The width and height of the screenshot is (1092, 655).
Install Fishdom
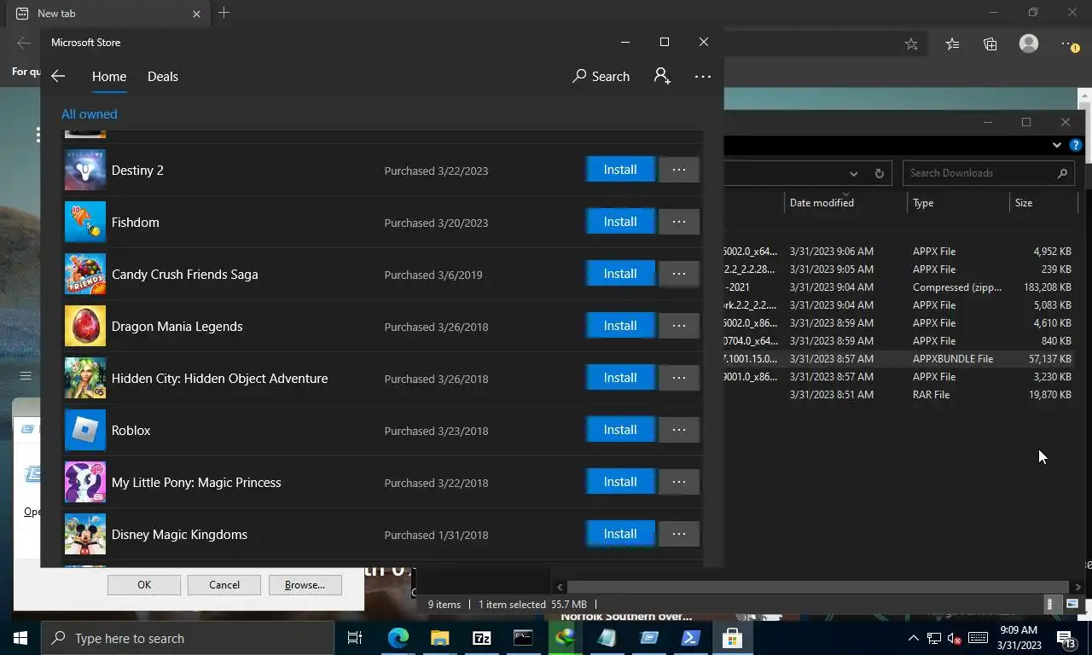620,222
